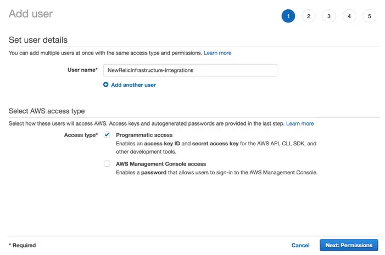Go to step 4 circle

(x=349, y=16)
